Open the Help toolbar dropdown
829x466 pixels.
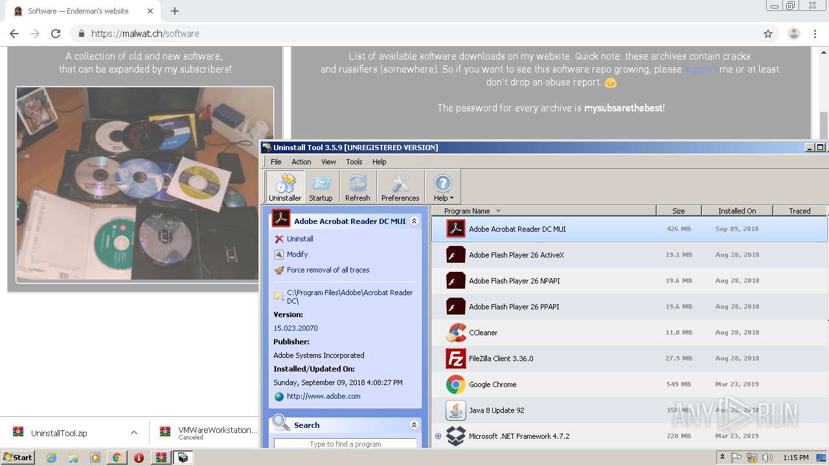coord(443,188)
